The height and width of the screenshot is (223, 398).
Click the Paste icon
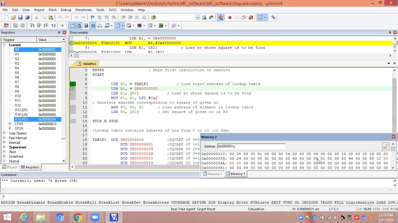(51, 17)
